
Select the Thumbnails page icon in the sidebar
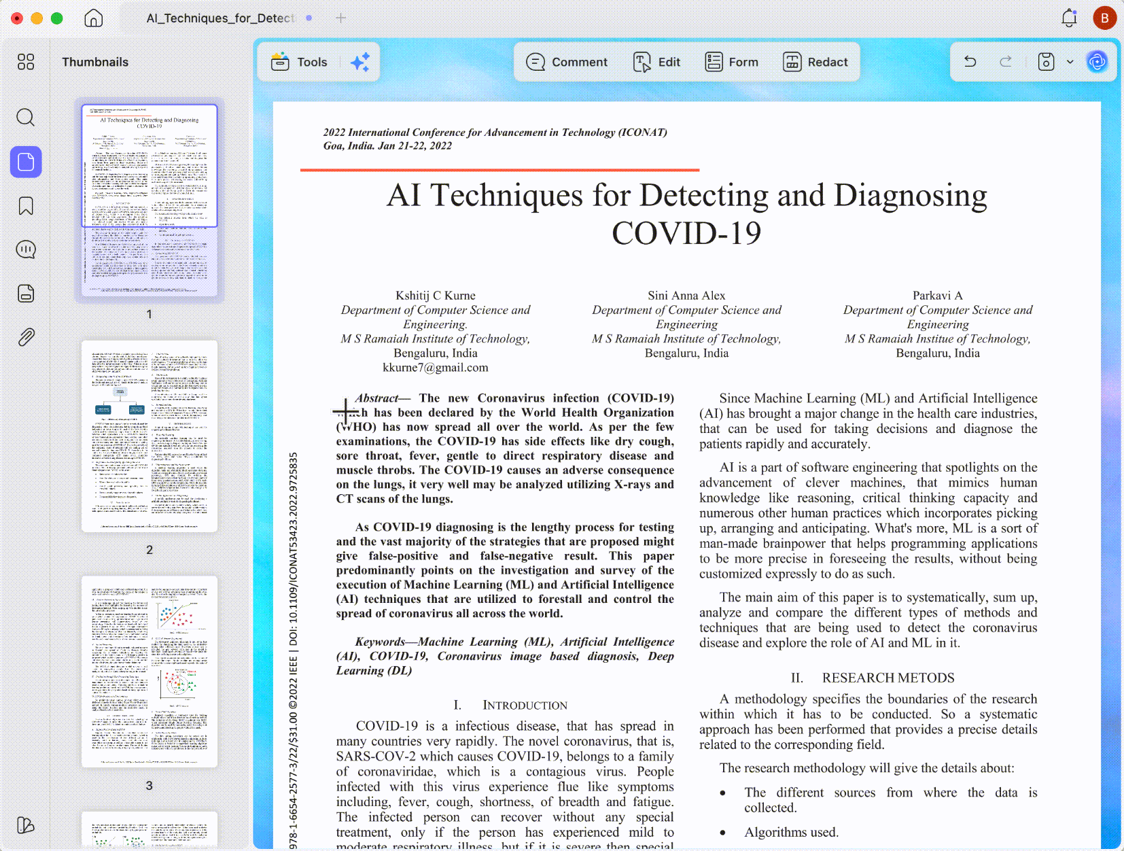click(26, 162)
